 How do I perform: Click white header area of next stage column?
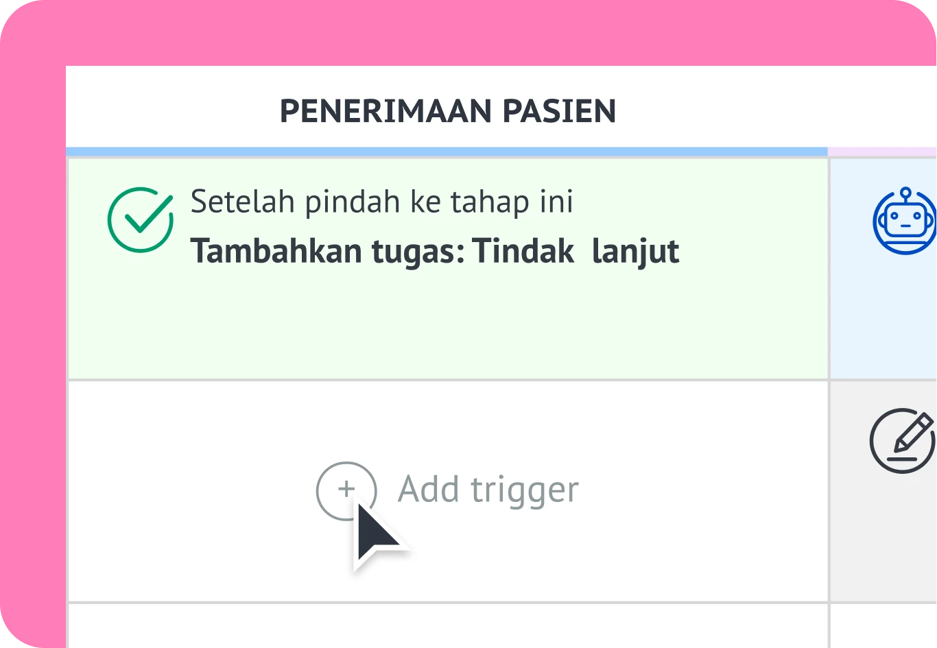click(x=883, y=110)
